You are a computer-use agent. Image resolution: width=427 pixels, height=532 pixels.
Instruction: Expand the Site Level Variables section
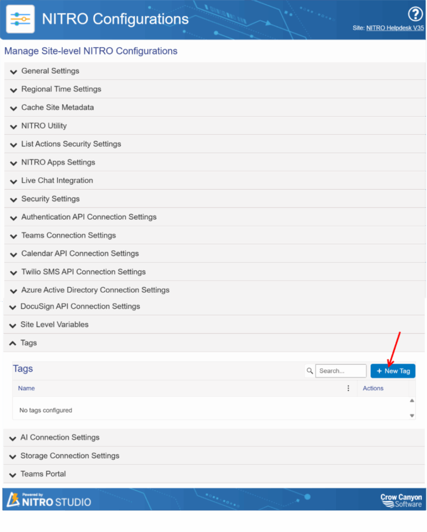[54, 325]
